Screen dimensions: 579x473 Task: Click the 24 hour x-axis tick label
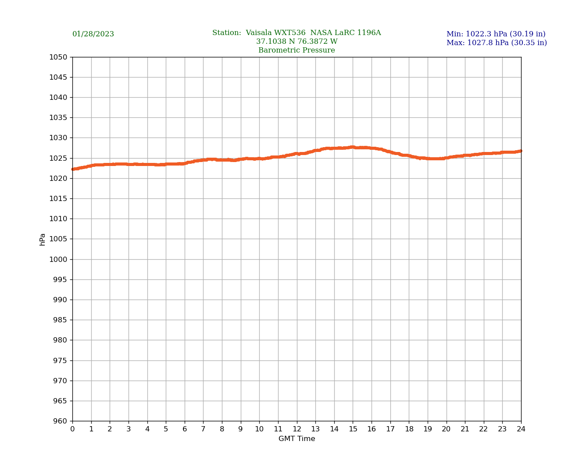pyautogui.click(x=521, y=429)
